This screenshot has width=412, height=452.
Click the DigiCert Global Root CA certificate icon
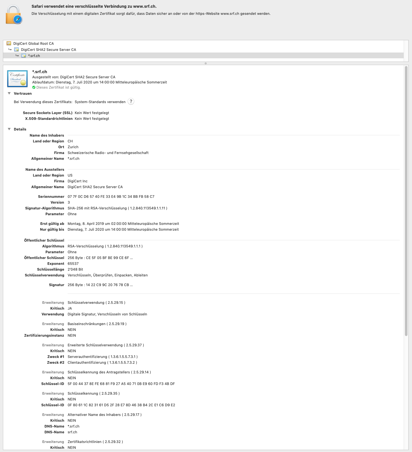pyautogui.click(x=9, y=43)
